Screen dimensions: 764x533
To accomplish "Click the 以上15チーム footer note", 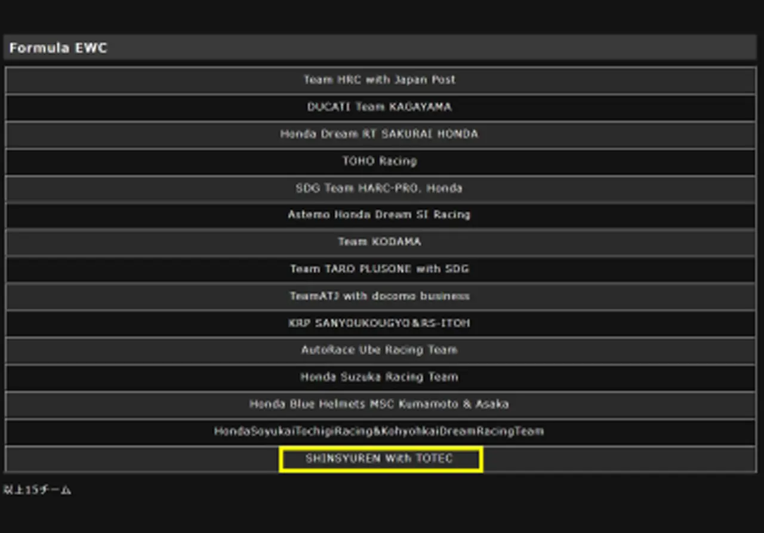I will [37, 490].
